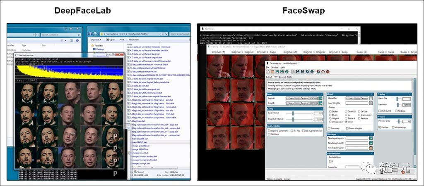
Task: Click the Iterations value field
Action: coord(407,105)
